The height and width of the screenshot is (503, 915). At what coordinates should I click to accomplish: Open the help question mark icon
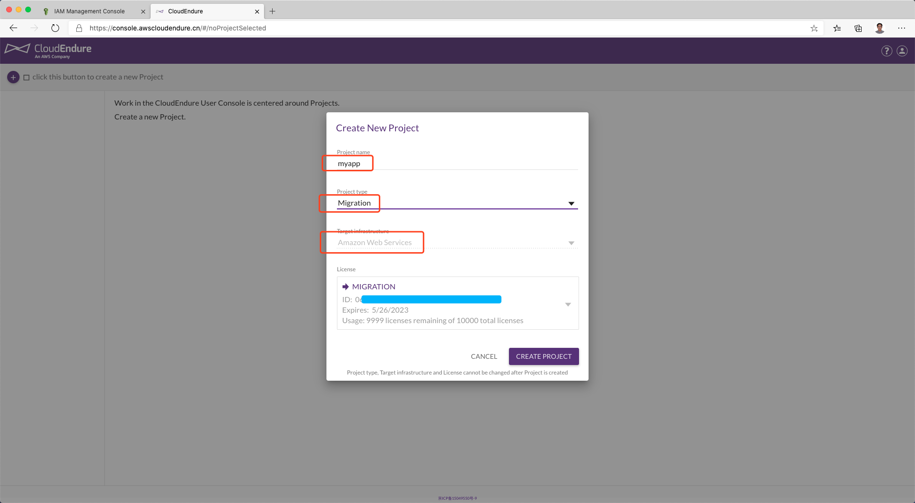[x=886, y=51]
